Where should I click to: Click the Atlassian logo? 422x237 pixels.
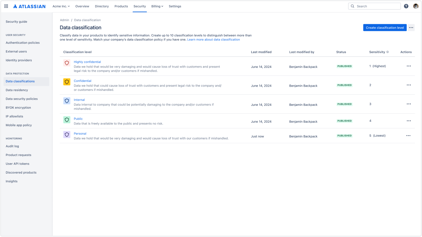pos(29,6)
